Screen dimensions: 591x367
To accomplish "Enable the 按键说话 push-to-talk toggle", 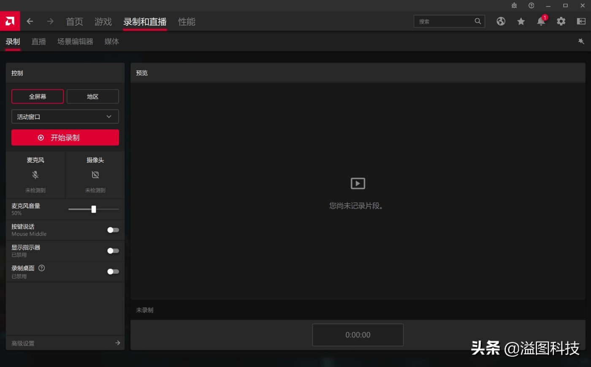I will [x=113, y=230].
